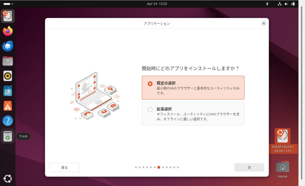Open the Trash dock icon

point(7,136)
